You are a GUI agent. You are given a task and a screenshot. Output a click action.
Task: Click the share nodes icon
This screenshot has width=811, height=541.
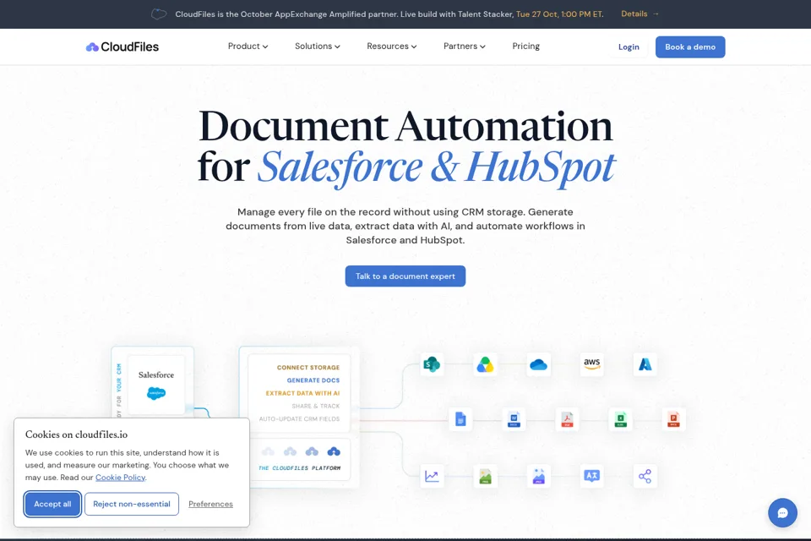click(x=645, y=476)
